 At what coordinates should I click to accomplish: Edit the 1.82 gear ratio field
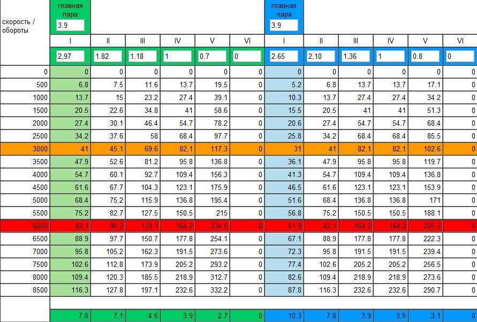tap(108, 56)
